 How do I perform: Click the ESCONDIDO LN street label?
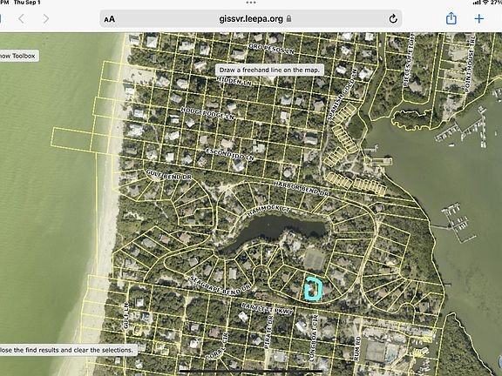click(x=230, y=154)
